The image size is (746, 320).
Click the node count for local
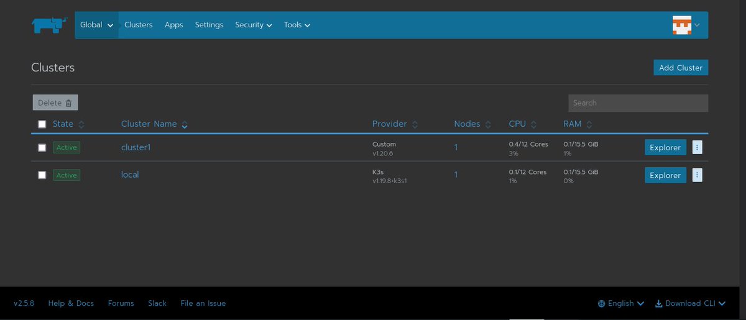[x=456, y=175]
